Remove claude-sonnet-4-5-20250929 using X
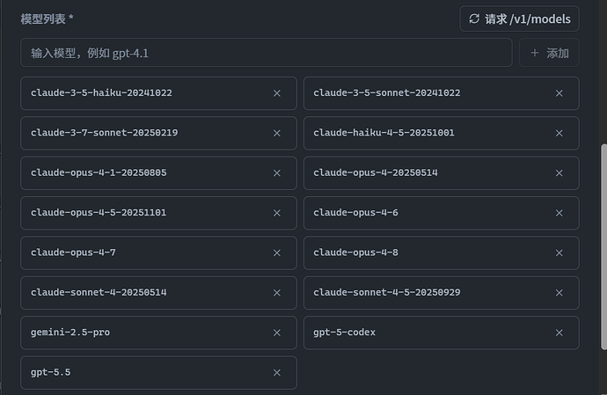 [559, 293]
